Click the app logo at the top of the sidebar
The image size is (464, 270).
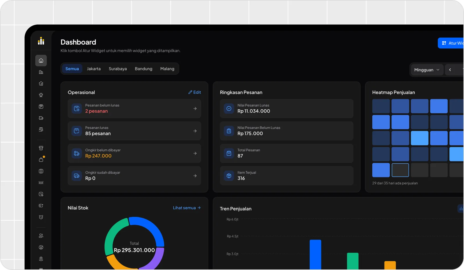(41, 41)
